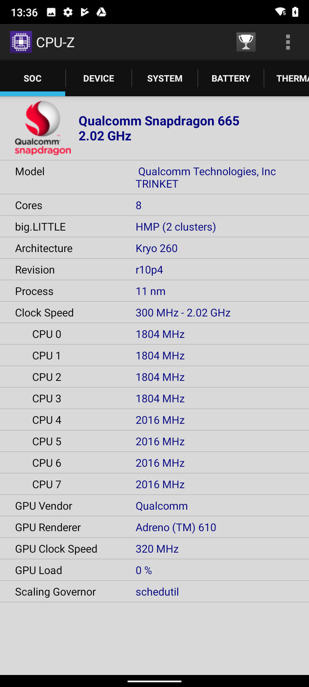Tap the settings gear in status bar
Viewport: 309px width, 687px height.
(68, 12)
